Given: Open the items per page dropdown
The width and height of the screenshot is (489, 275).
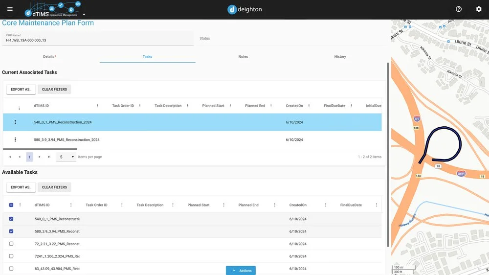Looking at the screenshot, I should (x=66, y=157).
